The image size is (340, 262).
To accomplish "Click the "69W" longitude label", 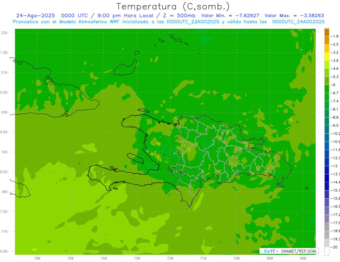I will 270,258.
